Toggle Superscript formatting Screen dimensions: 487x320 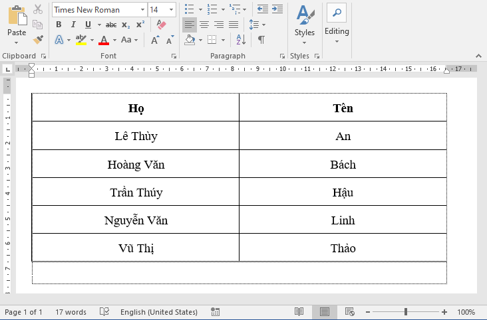point(140,25)
